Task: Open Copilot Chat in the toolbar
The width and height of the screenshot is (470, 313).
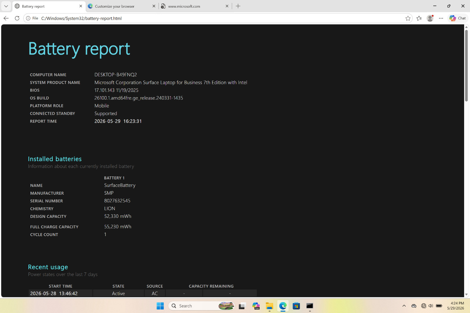Action: (x=458, y=18)
